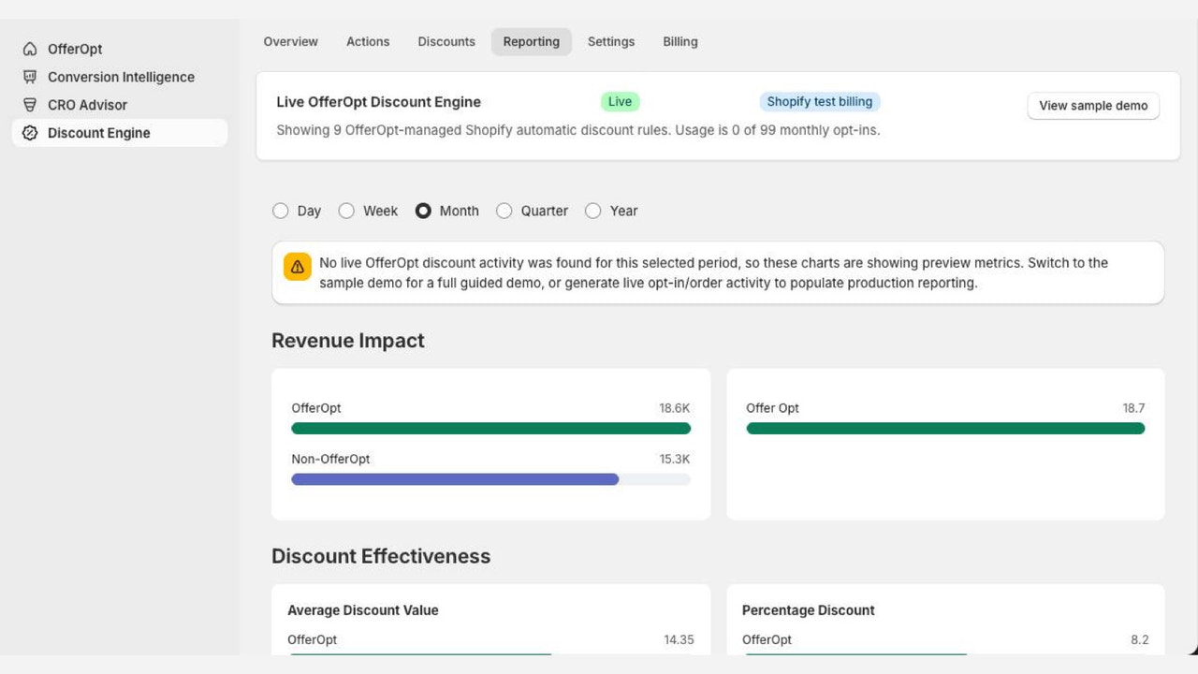The height and width of the screenshot is (674, 1198).
Task: Open CRO Advisor in the sidebar
Action: click(120, 105)
